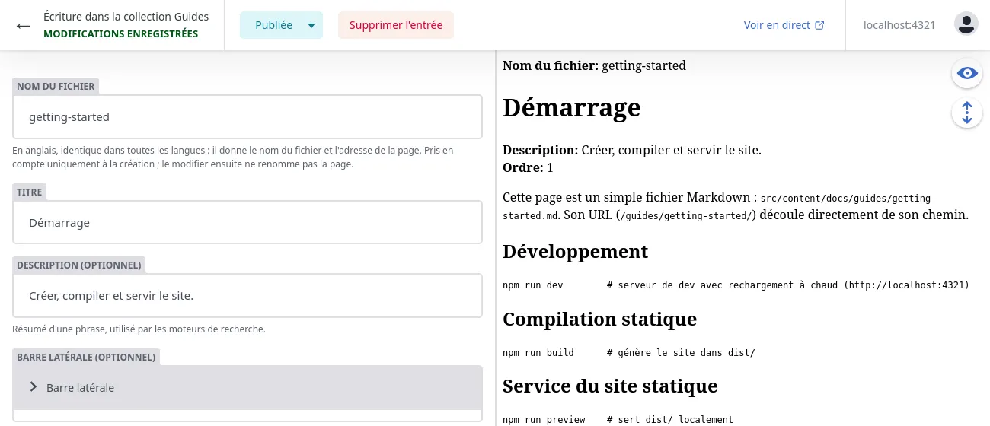Image resolution: width=990 pixels, height=426 pixels.
Task: Go back using the left arrow icon
Action: [23, 26]
